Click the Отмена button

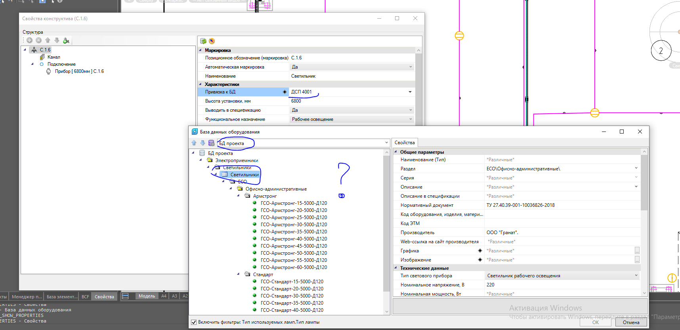[x=631, y=322]
